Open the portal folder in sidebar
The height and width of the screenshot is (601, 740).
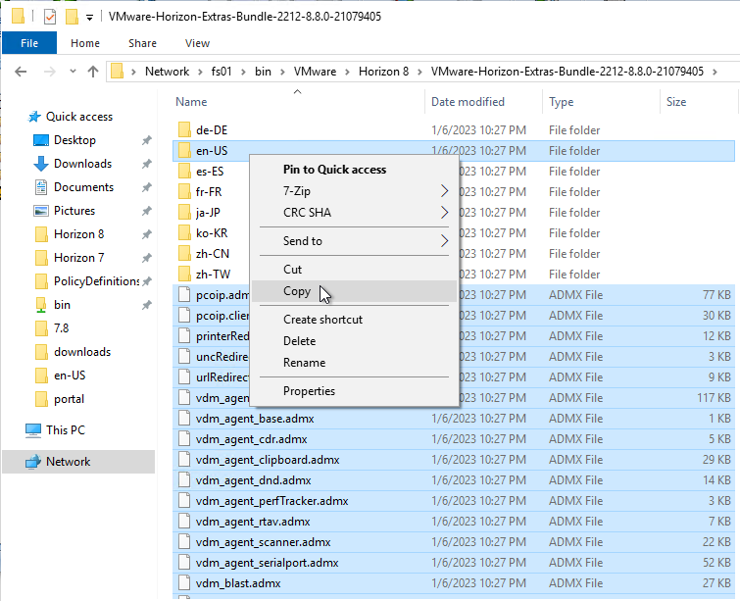point(69,399)
